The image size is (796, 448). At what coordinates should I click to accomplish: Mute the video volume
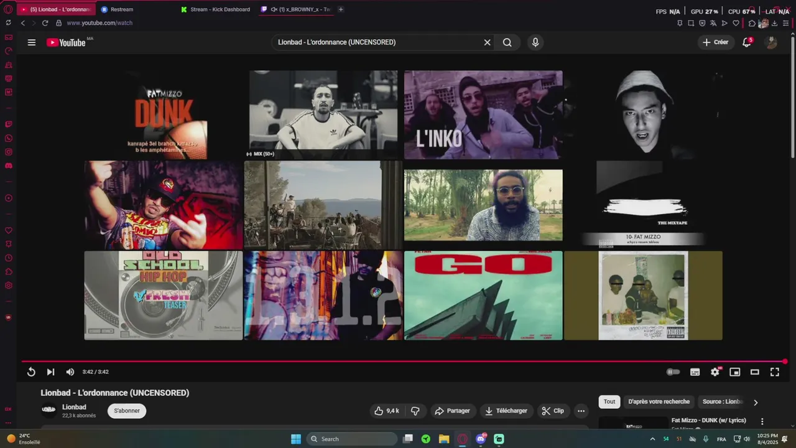70,372
